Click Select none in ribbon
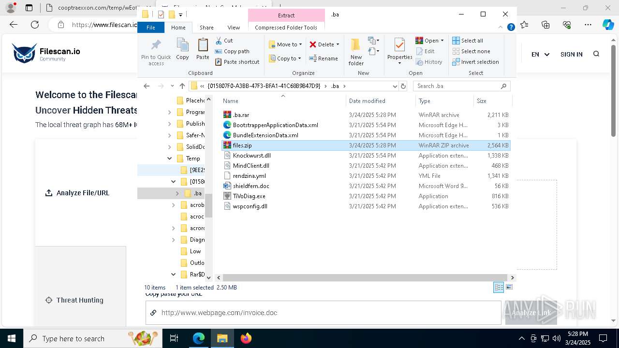Screen dimensions: 619x348 472,51
